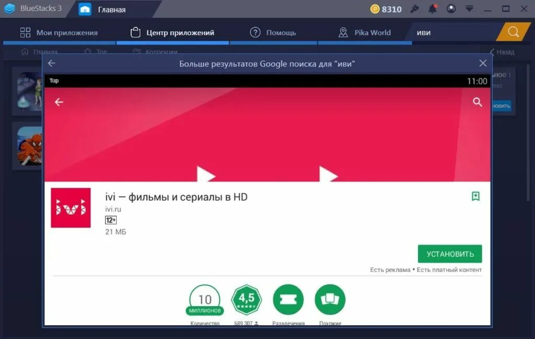Play the left video preview
This screenshot has height=339, width=535.
(x=206, y=174)
